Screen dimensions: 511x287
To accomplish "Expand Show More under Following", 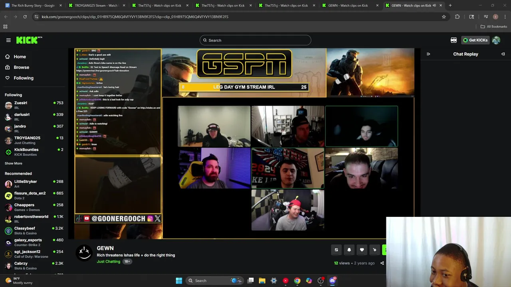I will [14, 163].
